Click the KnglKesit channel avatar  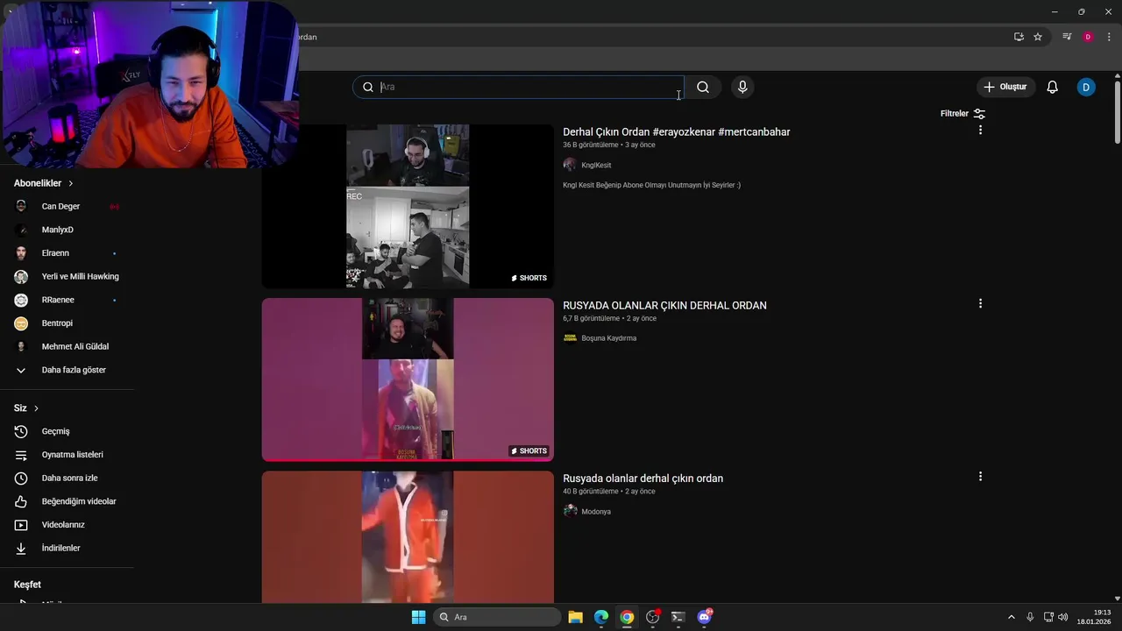(x=570, y=165)
